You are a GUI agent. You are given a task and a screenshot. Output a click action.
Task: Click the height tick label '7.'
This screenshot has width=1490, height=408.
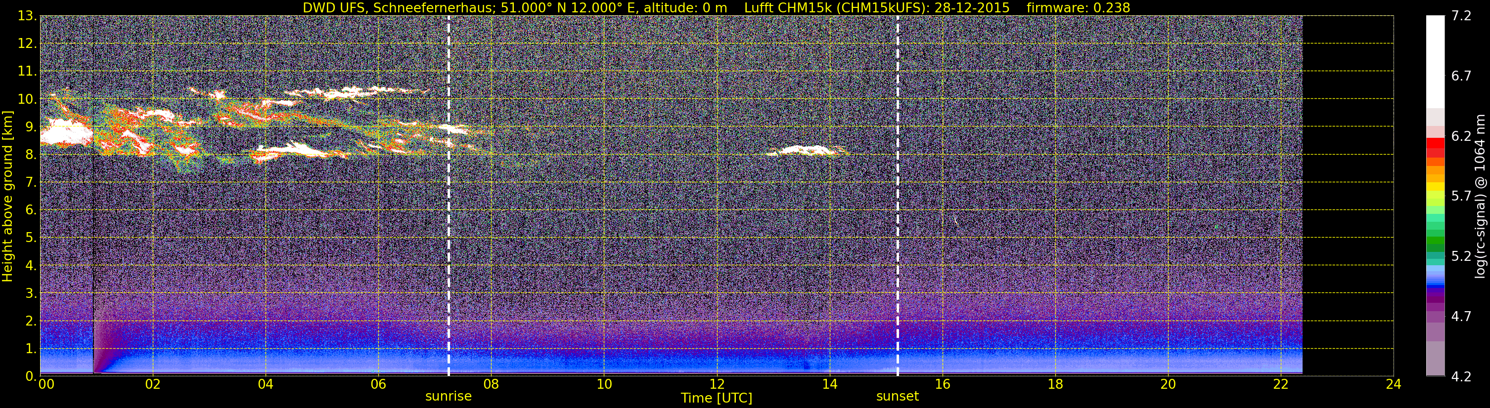click(31, 182)
